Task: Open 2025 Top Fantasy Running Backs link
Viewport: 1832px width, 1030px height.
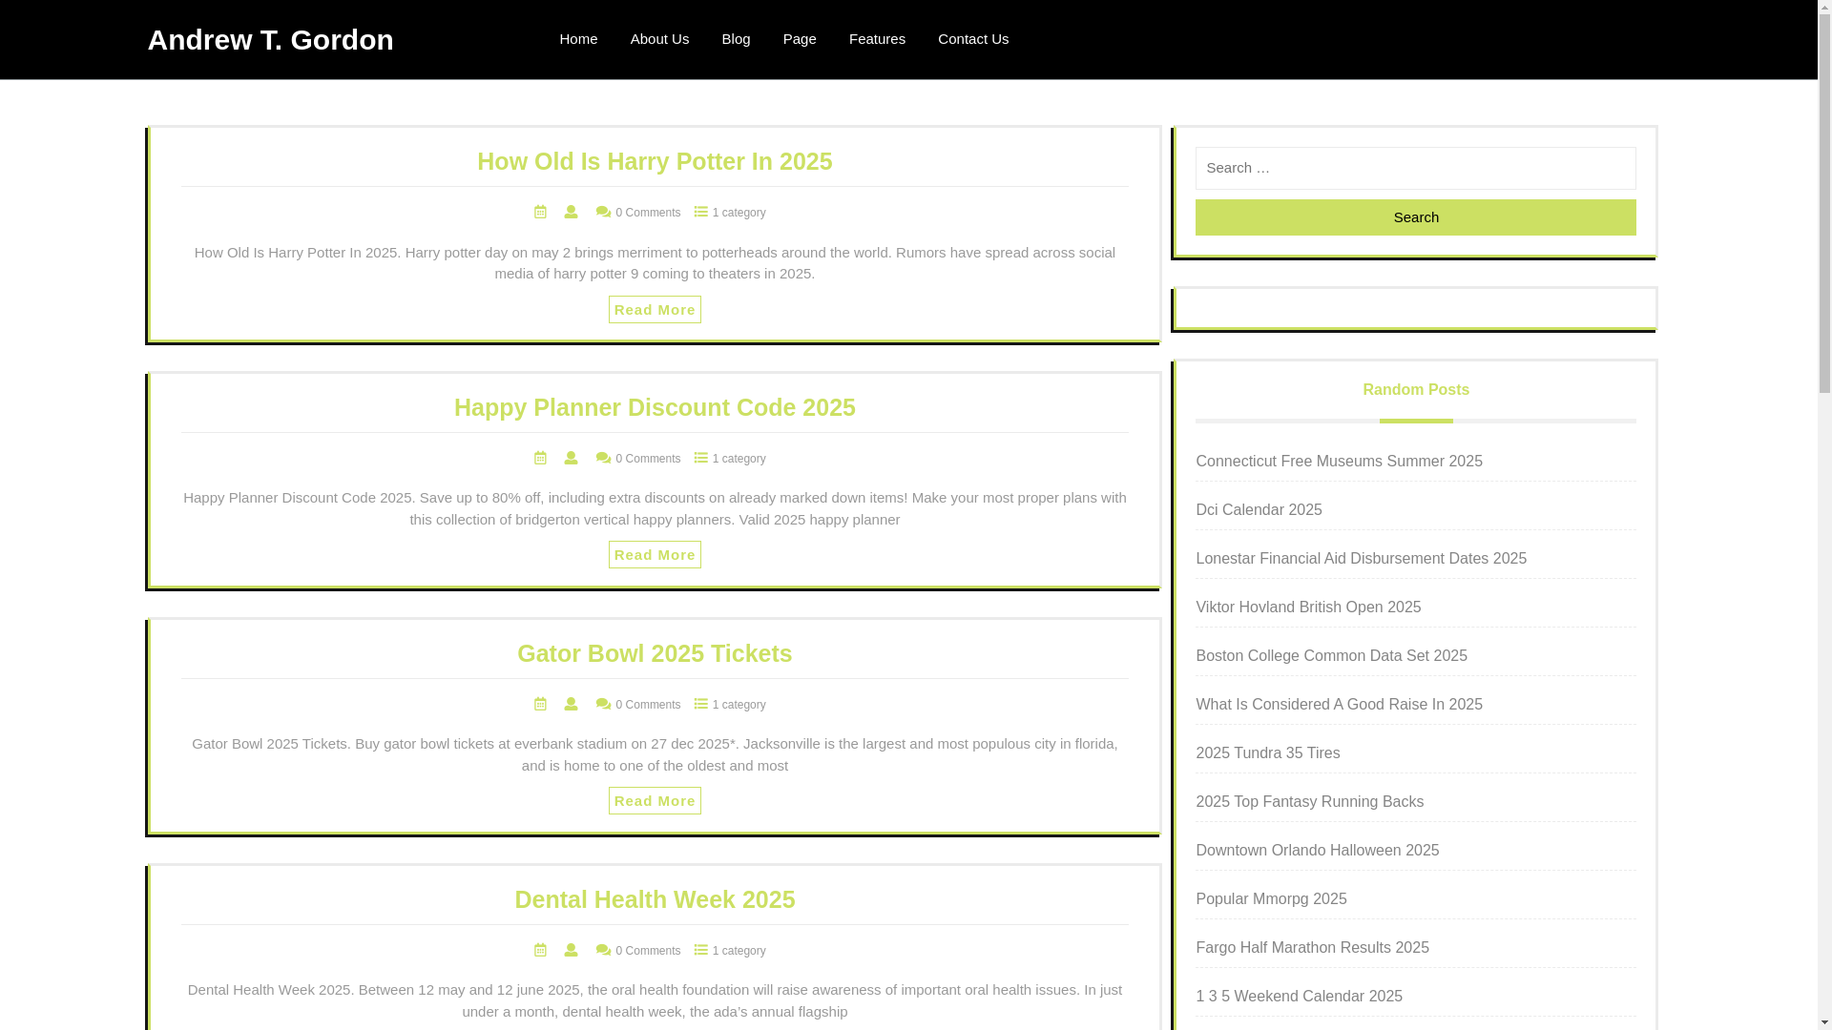Action: click(x=1309, y=802)
